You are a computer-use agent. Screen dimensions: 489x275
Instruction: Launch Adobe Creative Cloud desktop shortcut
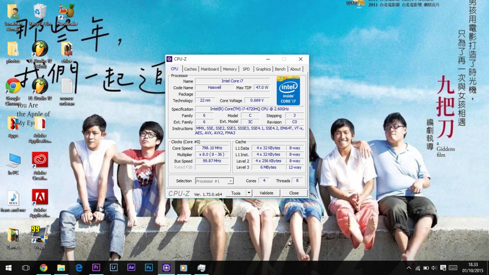point(40,166)
